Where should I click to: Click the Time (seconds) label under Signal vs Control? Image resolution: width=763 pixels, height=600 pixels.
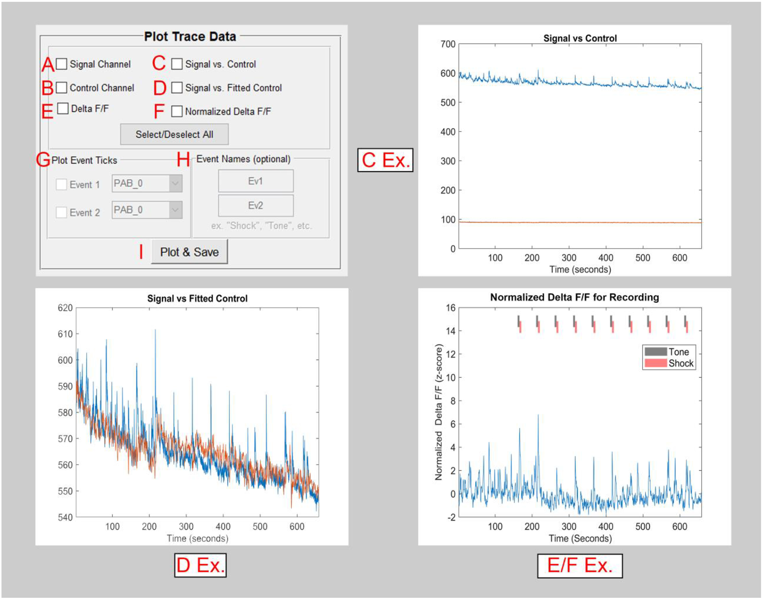[x=580, y=269]
